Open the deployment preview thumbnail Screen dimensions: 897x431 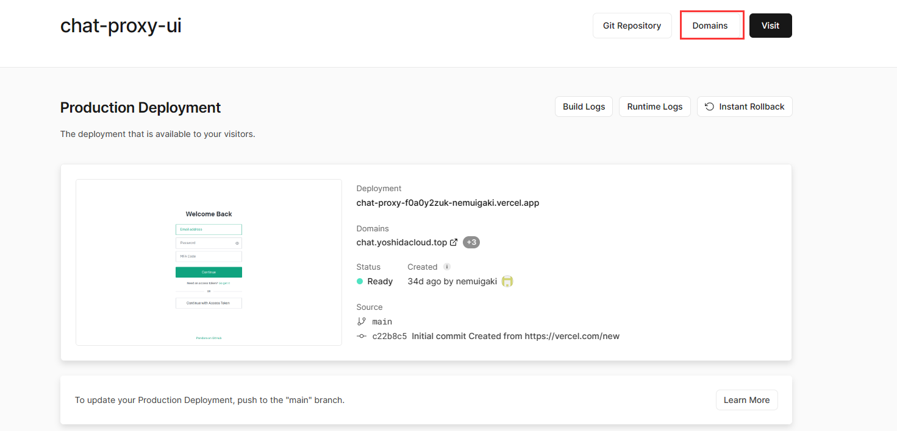209,262
